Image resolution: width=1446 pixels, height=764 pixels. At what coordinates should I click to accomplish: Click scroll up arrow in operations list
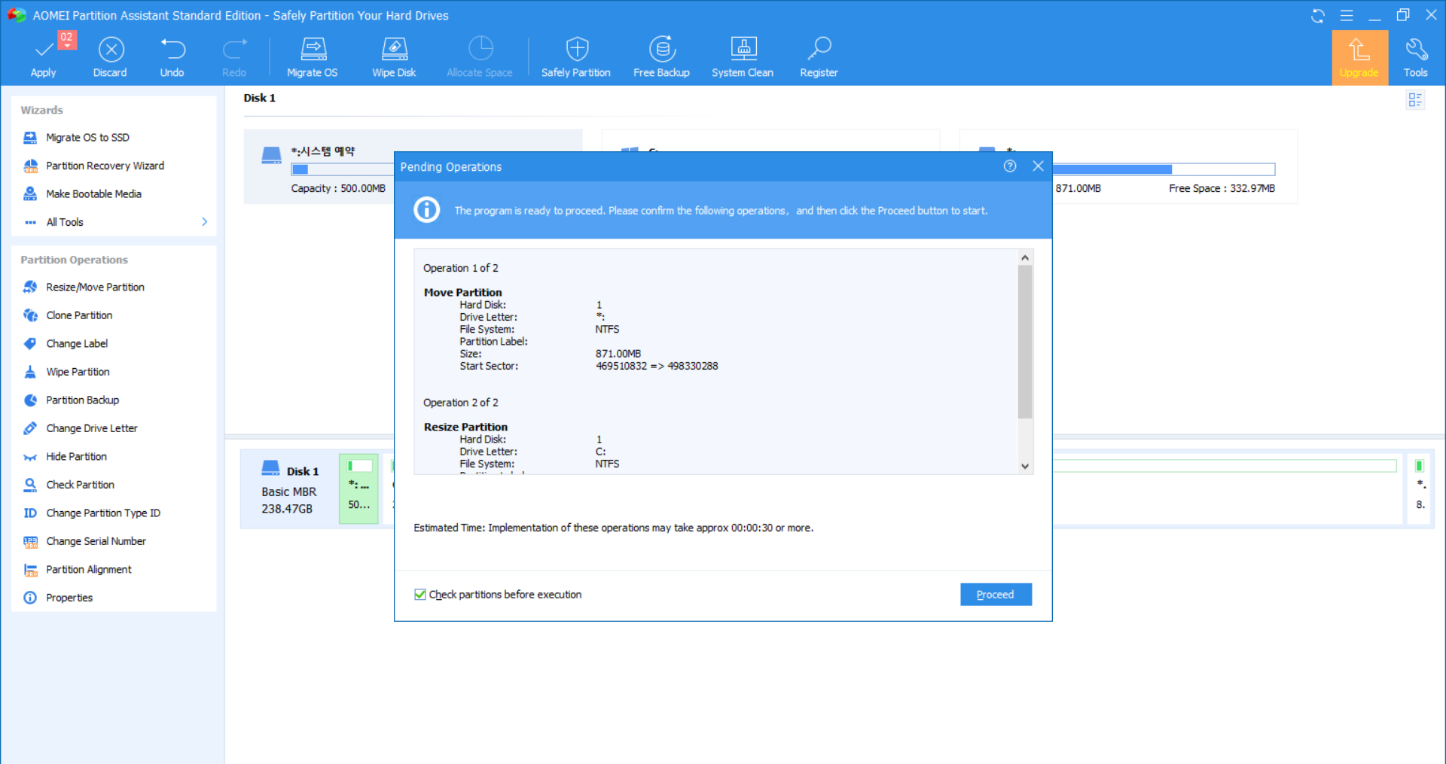click(x=1025, y=257)
